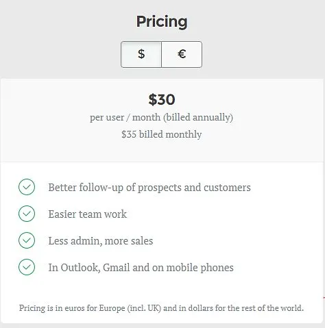Switch pricing currency to dollars
Screen dimensions: 325x328
(x=141, y=54)
